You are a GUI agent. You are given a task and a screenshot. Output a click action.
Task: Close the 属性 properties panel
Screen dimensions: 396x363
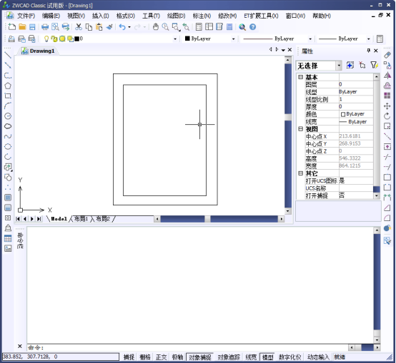(x=376, y=51)
